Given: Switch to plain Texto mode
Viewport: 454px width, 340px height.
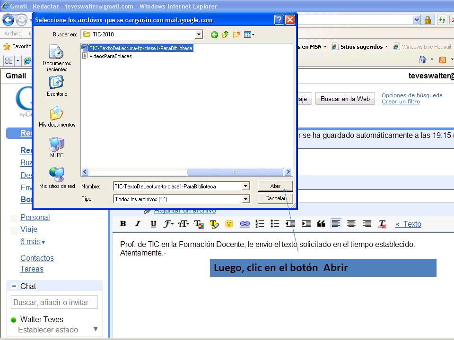Looking at the screenshot, I should pos(408,224).
